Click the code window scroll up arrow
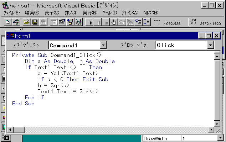Screen dimensions: 226x142 tap(217, 57)
